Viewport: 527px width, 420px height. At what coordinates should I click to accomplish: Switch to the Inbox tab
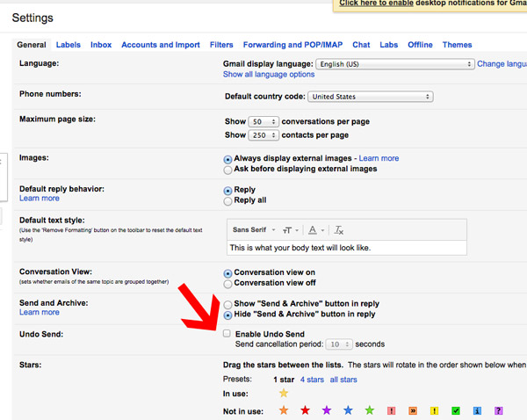pos(101,45)
